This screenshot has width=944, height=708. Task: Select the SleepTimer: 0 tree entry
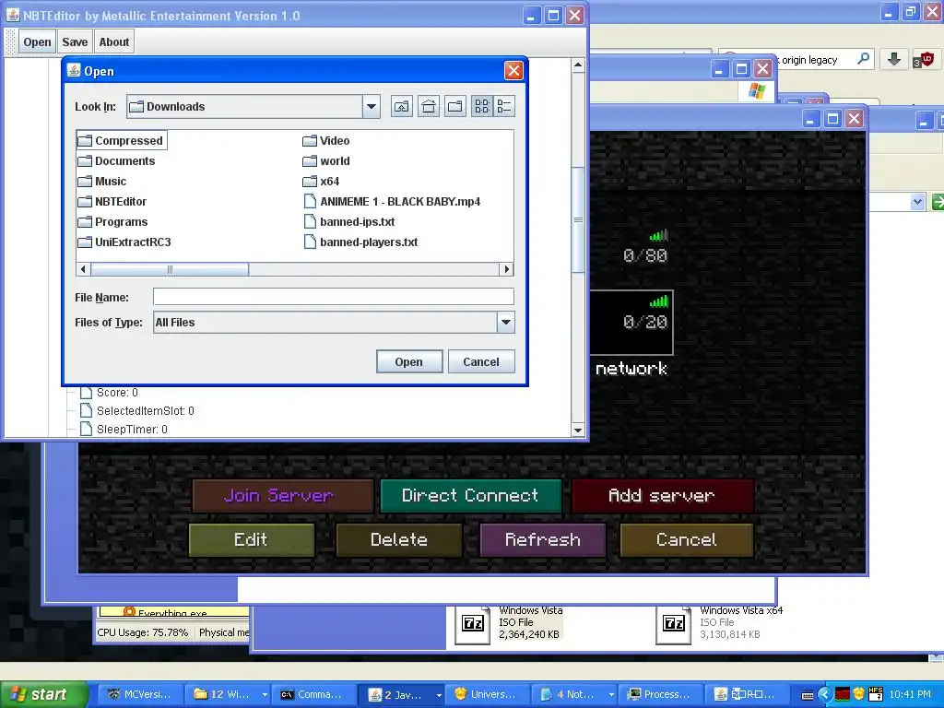pos(124,430)
